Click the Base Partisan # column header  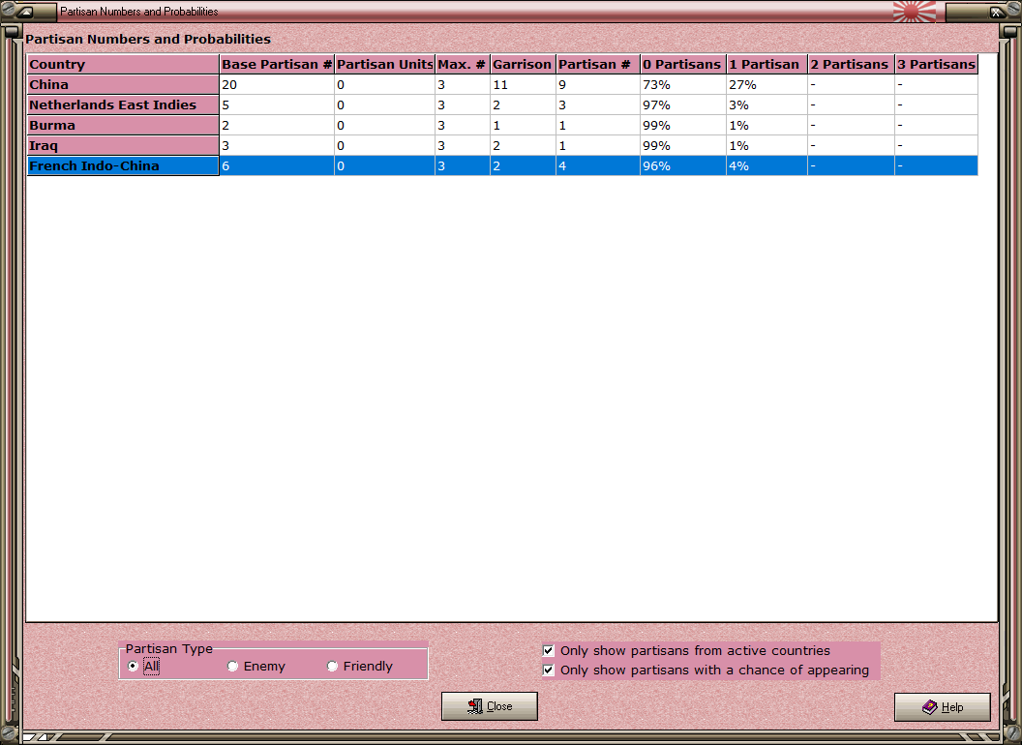pos(277,64)
